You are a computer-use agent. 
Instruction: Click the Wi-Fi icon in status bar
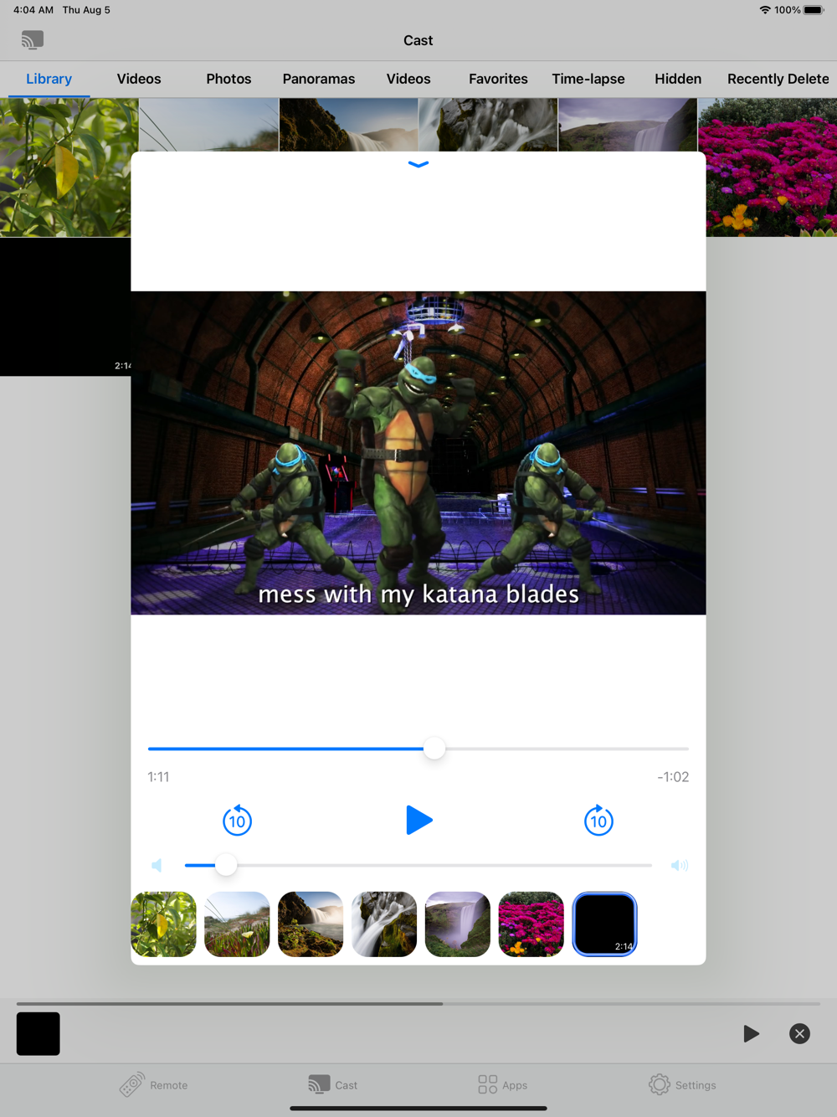tap(765, 10)
